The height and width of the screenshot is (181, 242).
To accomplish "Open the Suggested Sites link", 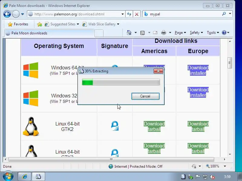I will [x=62, y=24].
